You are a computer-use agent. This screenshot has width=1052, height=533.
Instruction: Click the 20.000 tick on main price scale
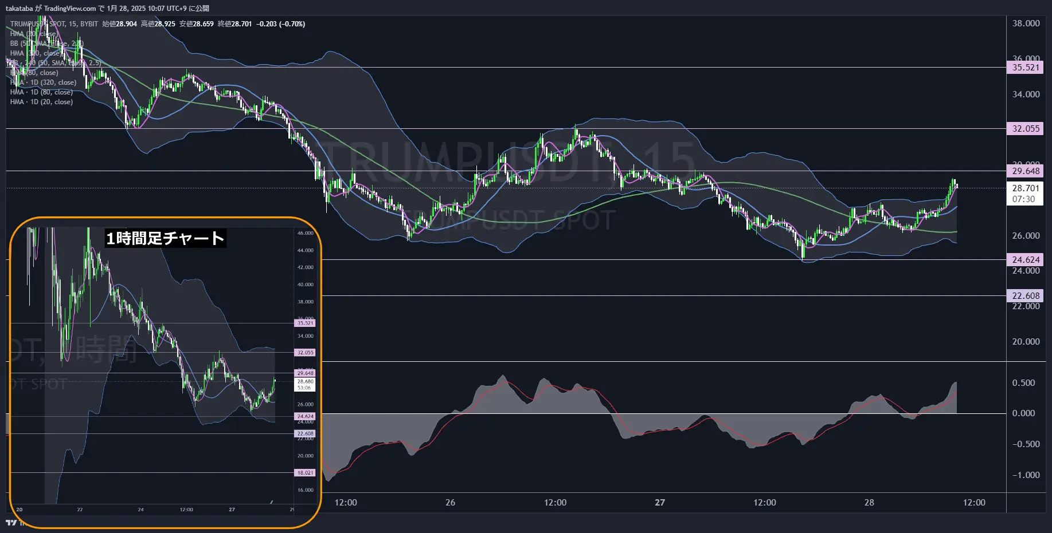point(1026,342)
